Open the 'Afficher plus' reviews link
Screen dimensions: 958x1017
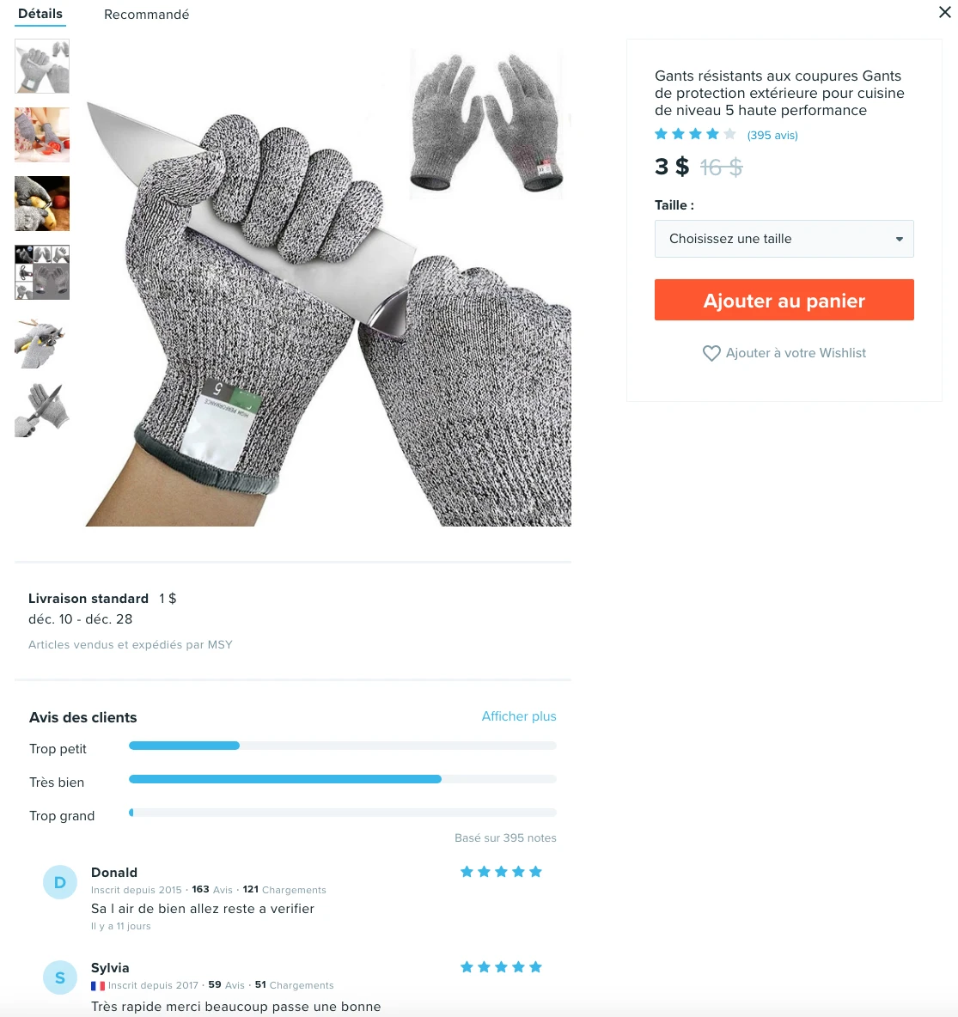(x=519, y=716)
